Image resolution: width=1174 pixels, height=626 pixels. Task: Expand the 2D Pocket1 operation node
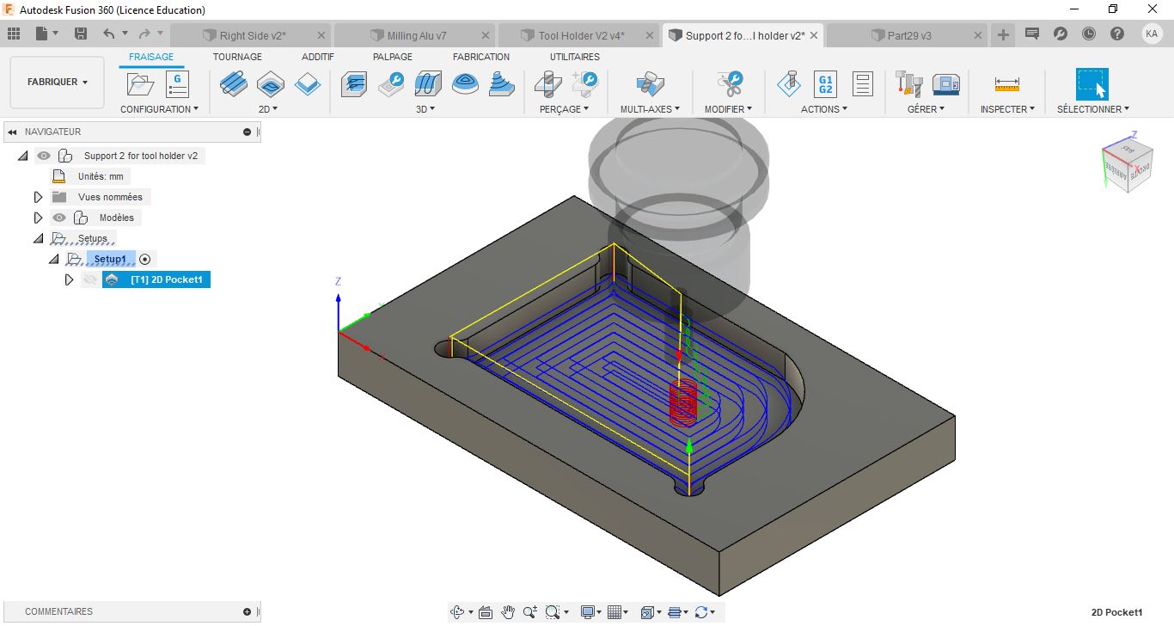(x=70, y=279)
